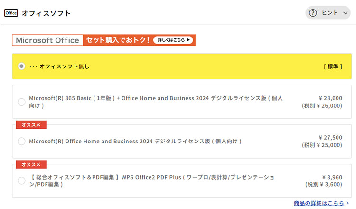Click the オフィスソフト無し option label
Viewport: 356px width, 209px height.
pyautogui.click(x=59, y=66)
